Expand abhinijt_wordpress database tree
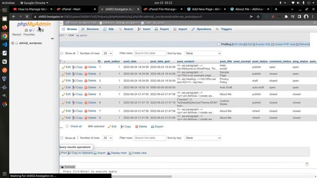This screenshot has height=178, width=317. pos(13,43)
